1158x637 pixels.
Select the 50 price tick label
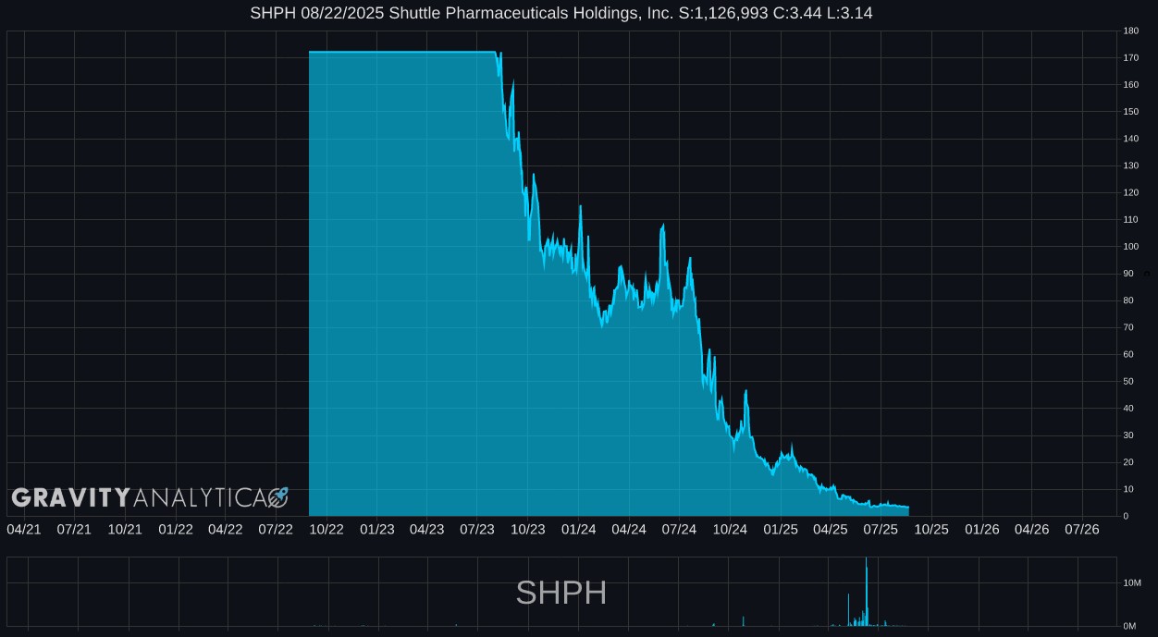coord(1127,382)
